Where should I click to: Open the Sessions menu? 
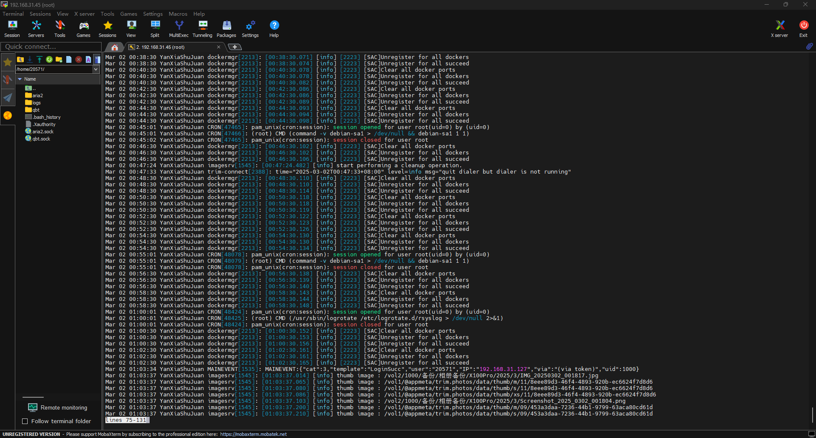(40, 14)
